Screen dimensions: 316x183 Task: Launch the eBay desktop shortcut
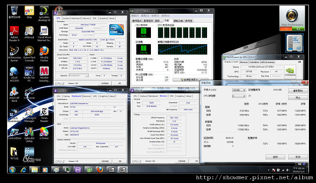tap(29, 12)
